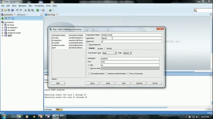Screen dimensions: 213x119
Task: Switch to the Access tab in dialog
Action: [x=100, y=49]
